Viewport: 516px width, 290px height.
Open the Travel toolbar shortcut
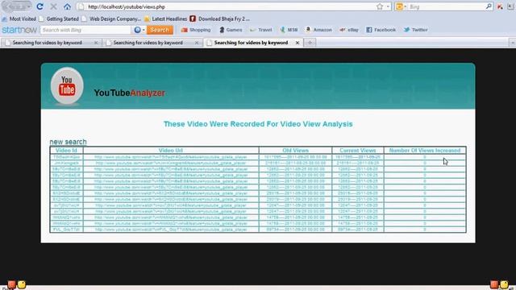click(x=261, y=30)
